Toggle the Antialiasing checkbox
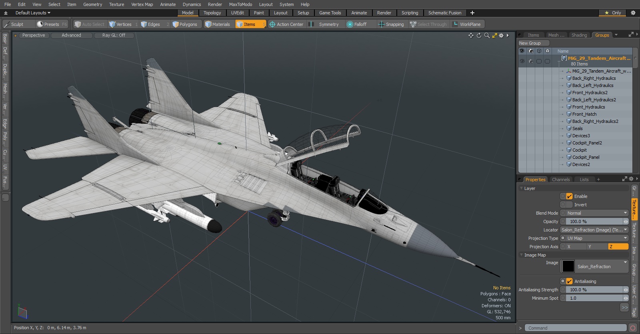Viewport: 640px width, 334px height. point(569,281)
